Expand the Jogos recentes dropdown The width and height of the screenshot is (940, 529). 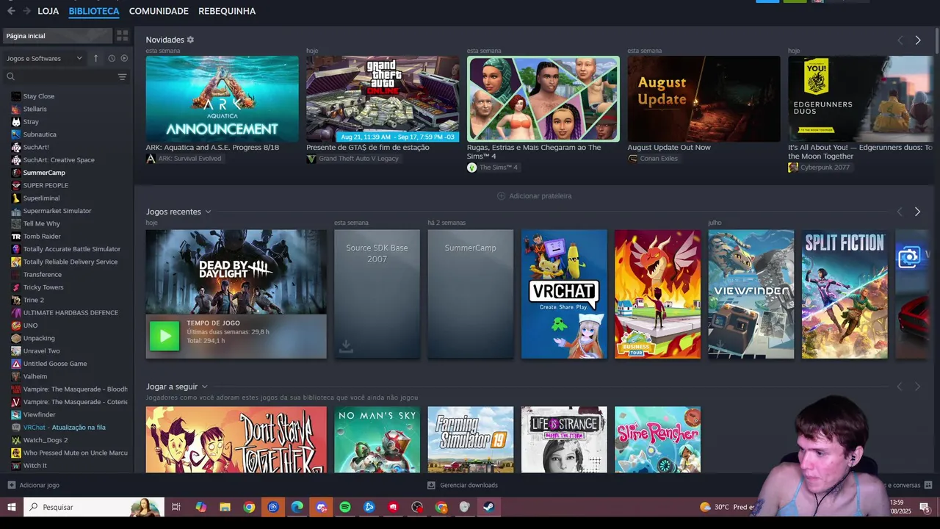[208, 212]
